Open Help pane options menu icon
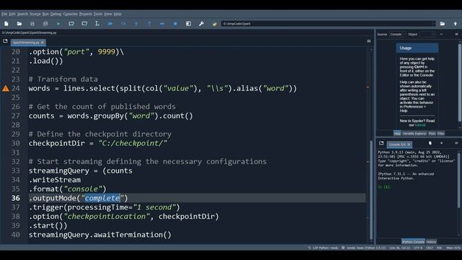Image resolution: width=462 pixels, height=260 pixels. 457,34
